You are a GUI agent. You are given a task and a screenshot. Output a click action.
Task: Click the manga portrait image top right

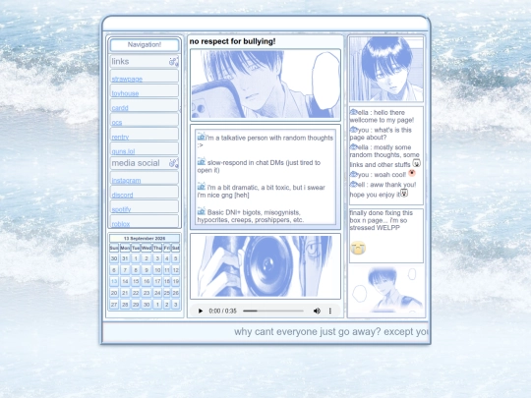tap(386, 70)
